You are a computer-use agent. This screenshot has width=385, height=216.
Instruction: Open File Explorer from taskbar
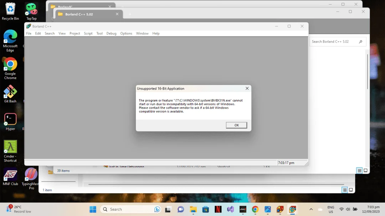point(193,209)
